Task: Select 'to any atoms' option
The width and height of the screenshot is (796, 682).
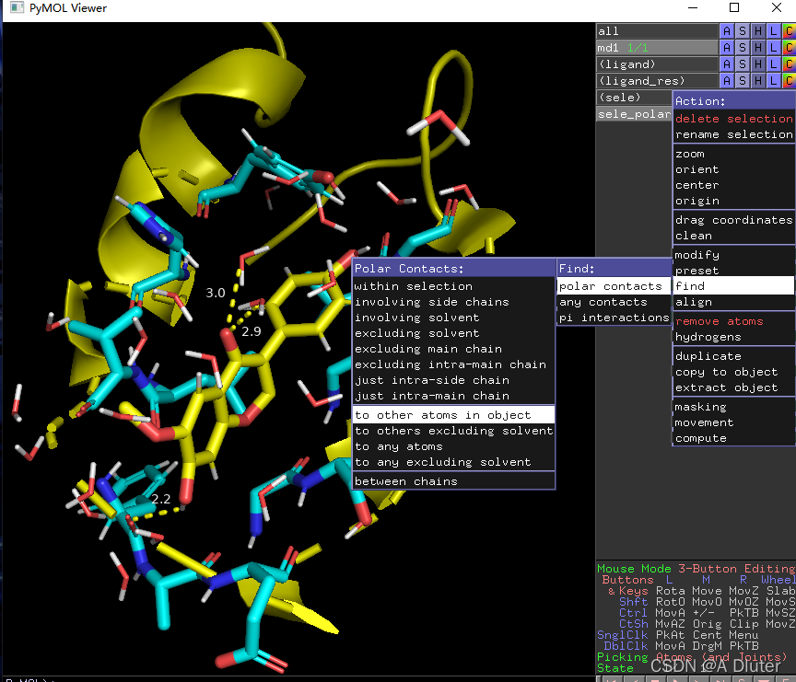Action: pos(454,446)
